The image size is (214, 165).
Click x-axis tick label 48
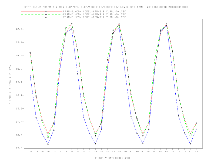[x=125, y=152]
